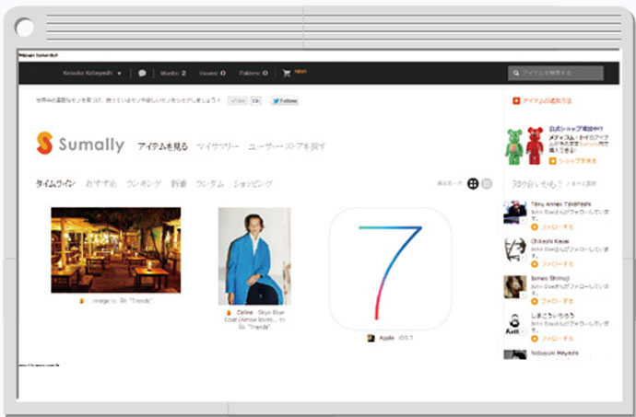Screen dimensions: 636x417
Task: Open James Shimoji profile avatar
Action: 514,287
